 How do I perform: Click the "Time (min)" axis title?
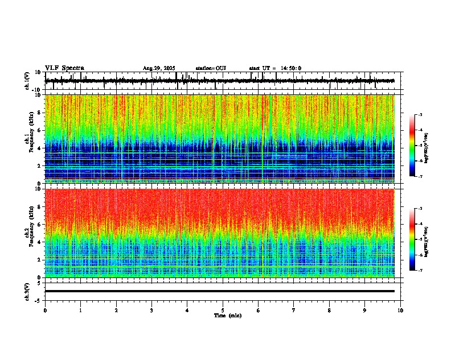pos(228,316)
